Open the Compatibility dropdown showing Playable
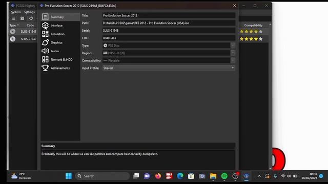 [x=169, y=60]
